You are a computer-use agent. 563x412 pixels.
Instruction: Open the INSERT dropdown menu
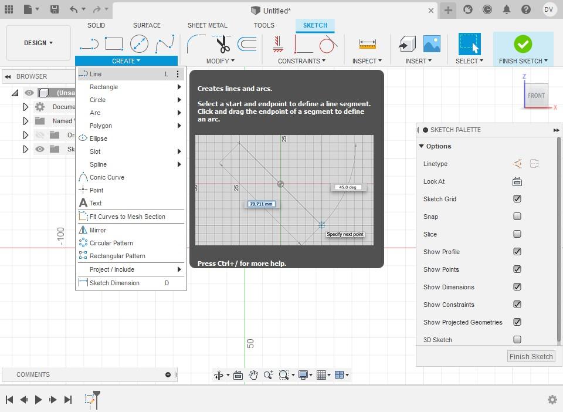coord(419,61)
